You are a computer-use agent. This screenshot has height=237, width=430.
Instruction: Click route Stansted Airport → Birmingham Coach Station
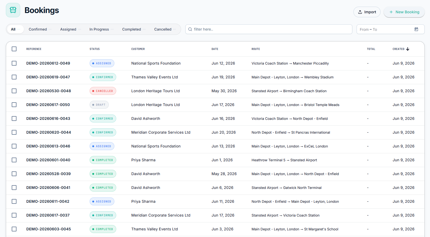click(289, 91)
